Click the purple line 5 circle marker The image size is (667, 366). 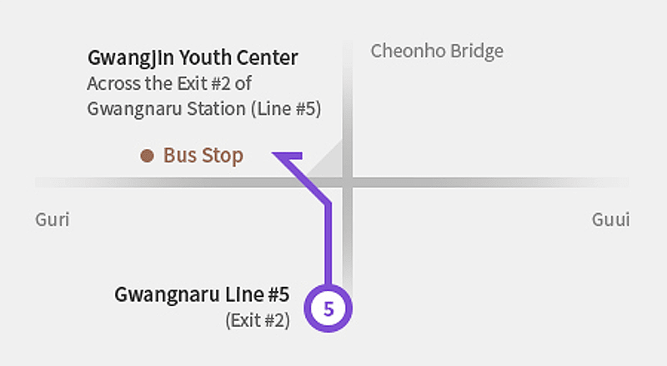coord(328,309)
